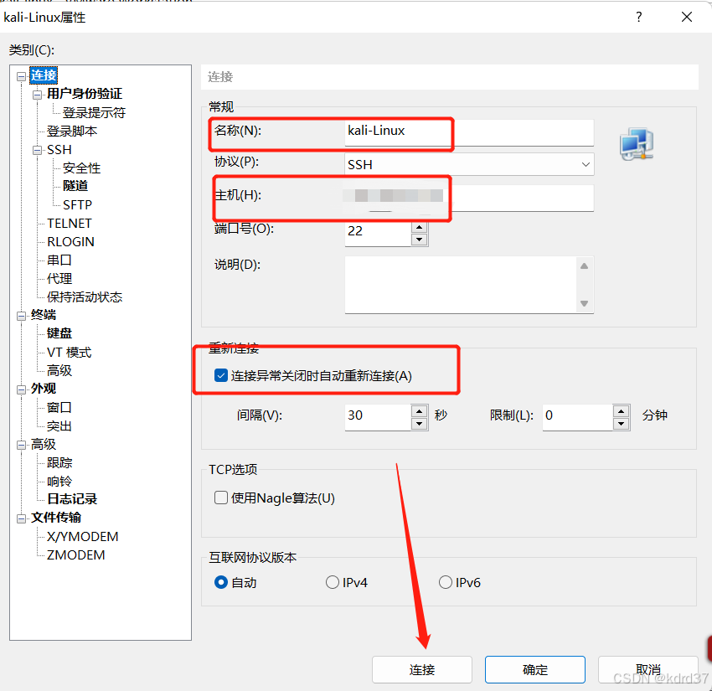Click the 说明 description text area
712x691 pixels.
coord(461,285)
